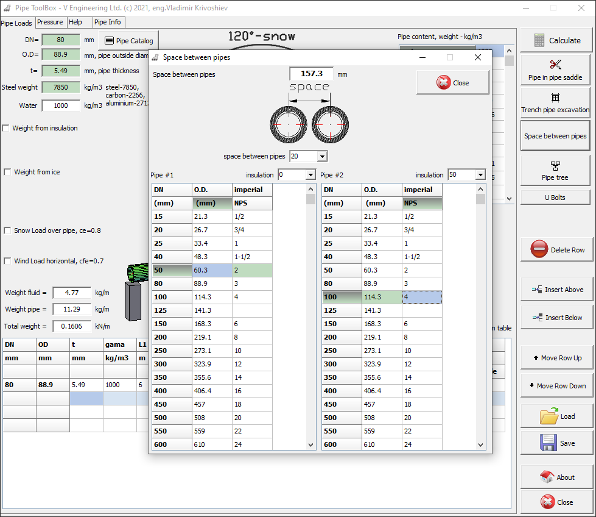
Task: Close the Space between pipes dialog
Action: click(x=452, y=83)
